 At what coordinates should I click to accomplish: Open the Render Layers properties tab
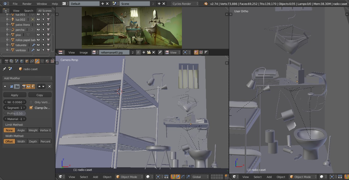pos(11,61)
